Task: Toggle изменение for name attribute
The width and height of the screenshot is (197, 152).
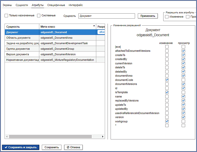Action: pyautogui.click(x=167, y=96)
